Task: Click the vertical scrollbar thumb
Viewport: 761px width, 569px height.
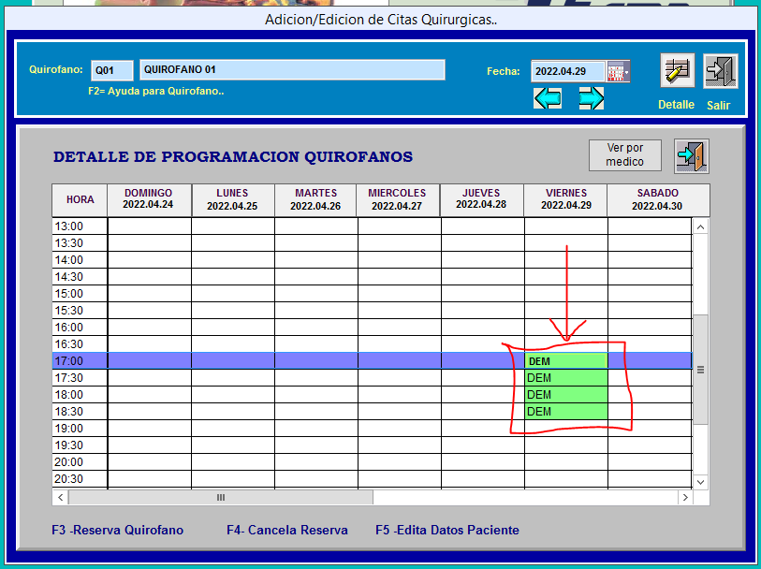Action: (700, 370)
